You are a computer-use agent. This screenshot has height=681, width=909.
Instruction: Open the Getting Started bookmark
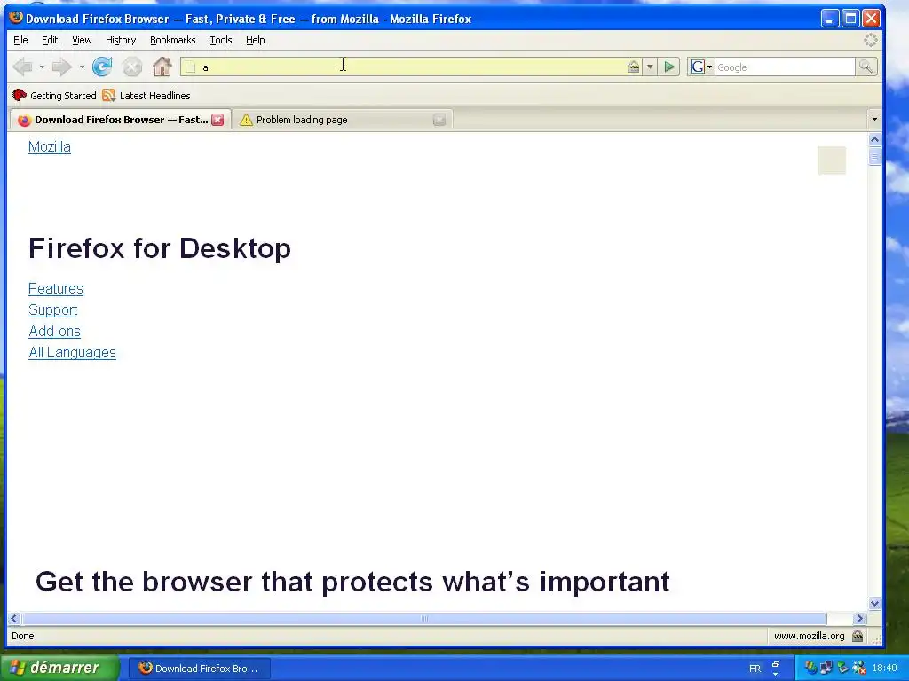54,96
